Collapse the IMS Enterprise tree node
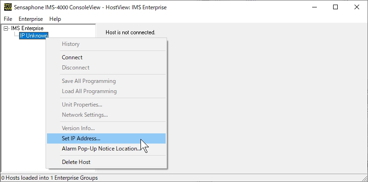 click(x=6, y=29)
